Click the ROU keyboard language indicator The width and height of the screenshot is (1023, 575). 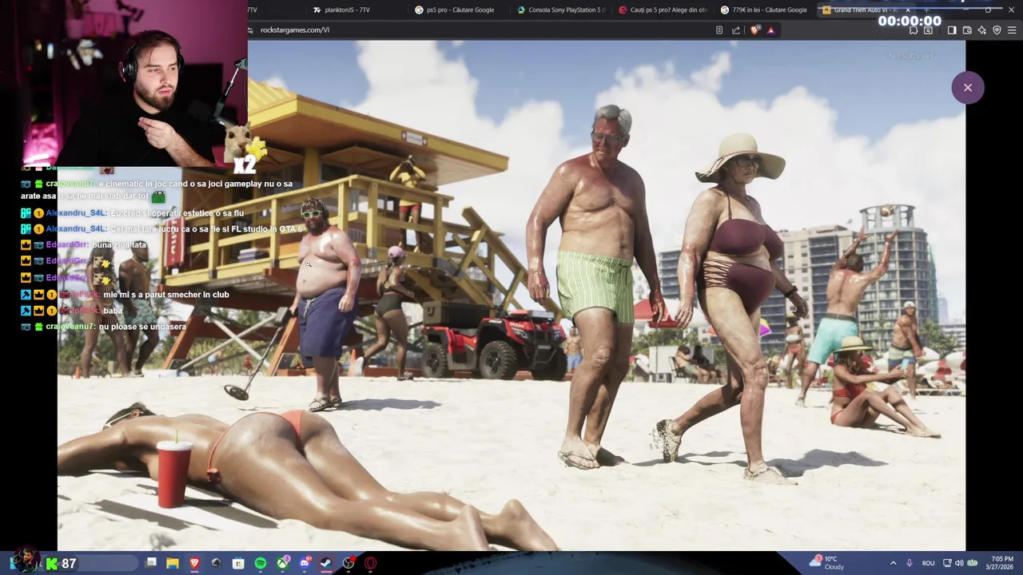tap(928, 563)
